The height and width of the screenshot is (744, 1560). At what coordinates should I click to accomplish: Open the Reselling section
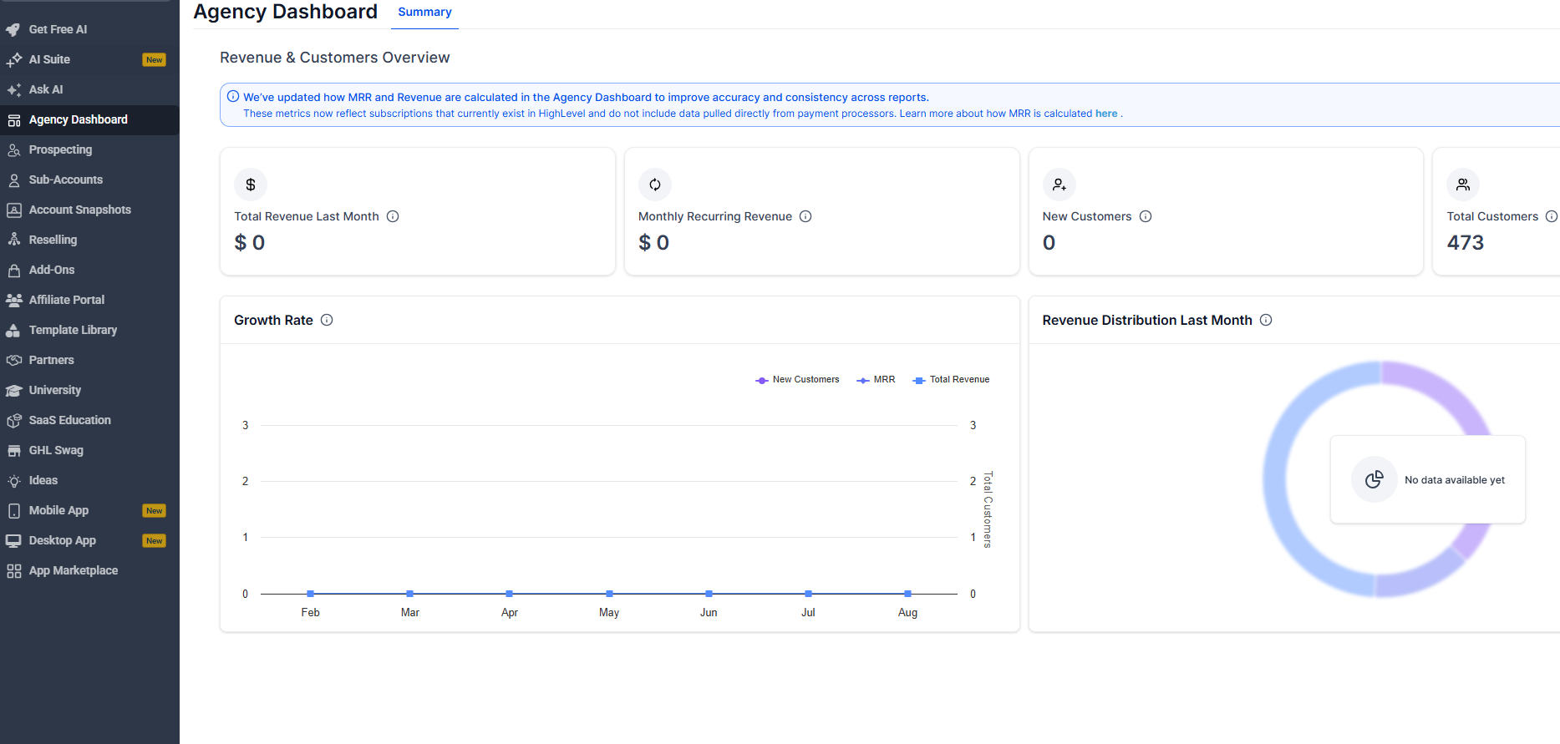(89, 240)
